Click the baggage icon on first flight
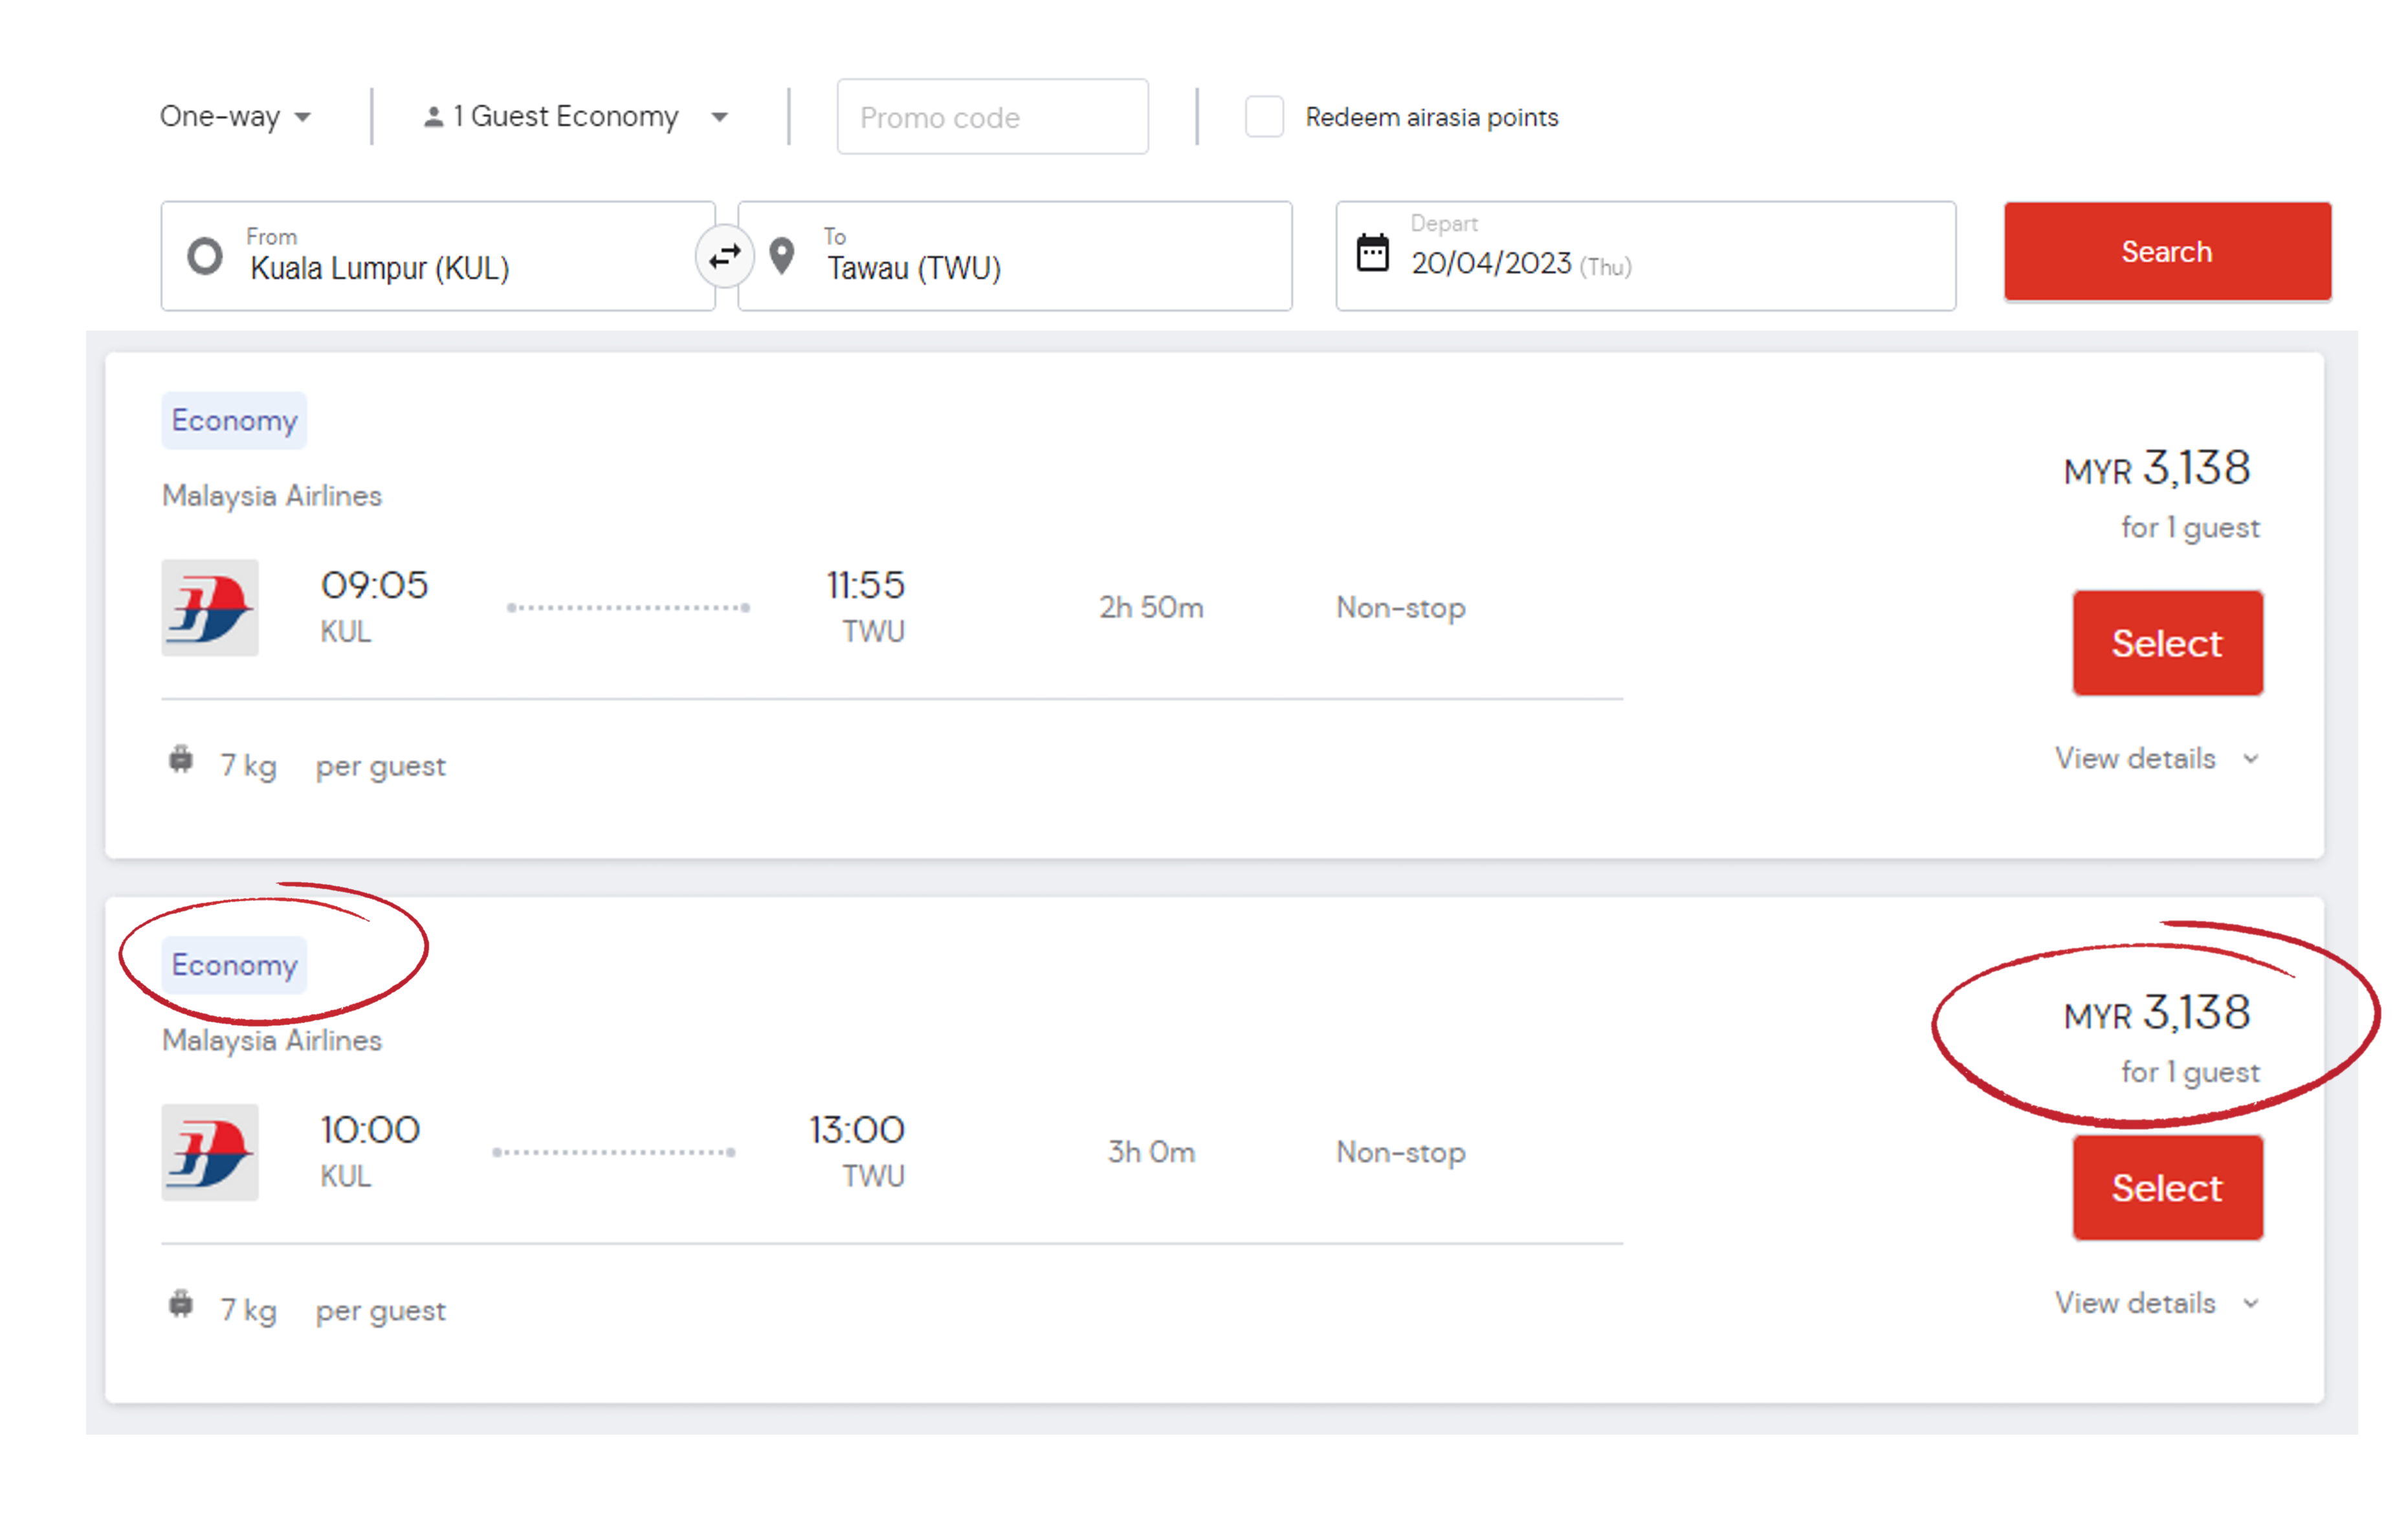Image resolution: width=2408 pixels, height=1520 pixels. pyautogui.click(x=181, y=760)
